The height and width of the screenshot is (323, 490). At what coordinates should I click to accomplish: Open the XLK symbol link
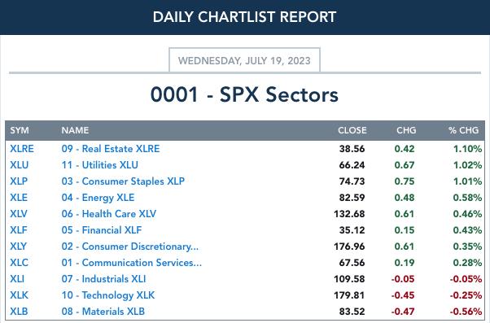pyautogui.click(x=19, y=295)
